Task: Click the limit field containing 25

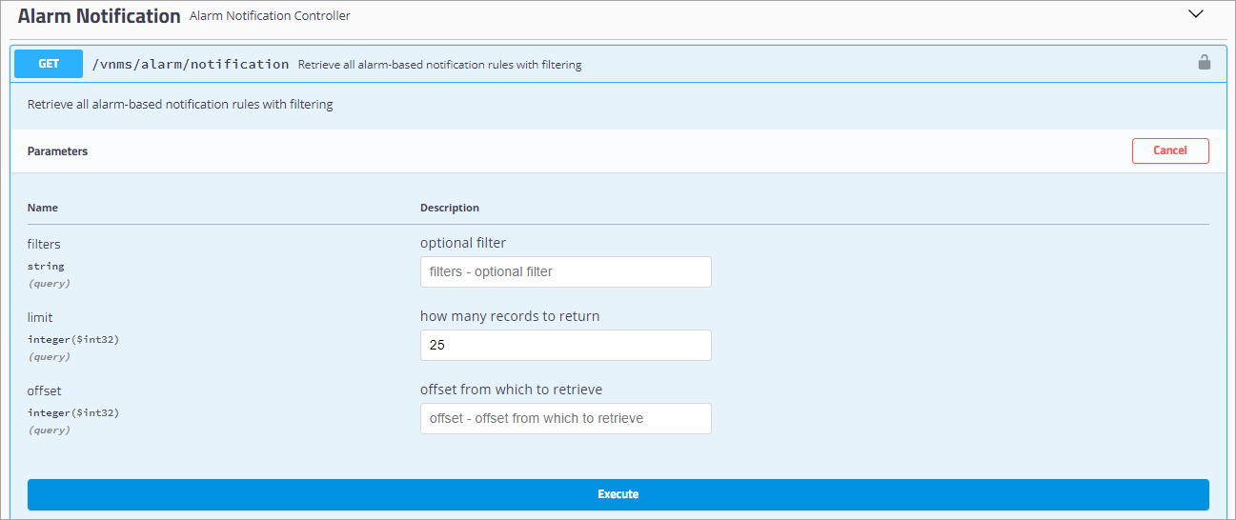Action: coord(565,345)
